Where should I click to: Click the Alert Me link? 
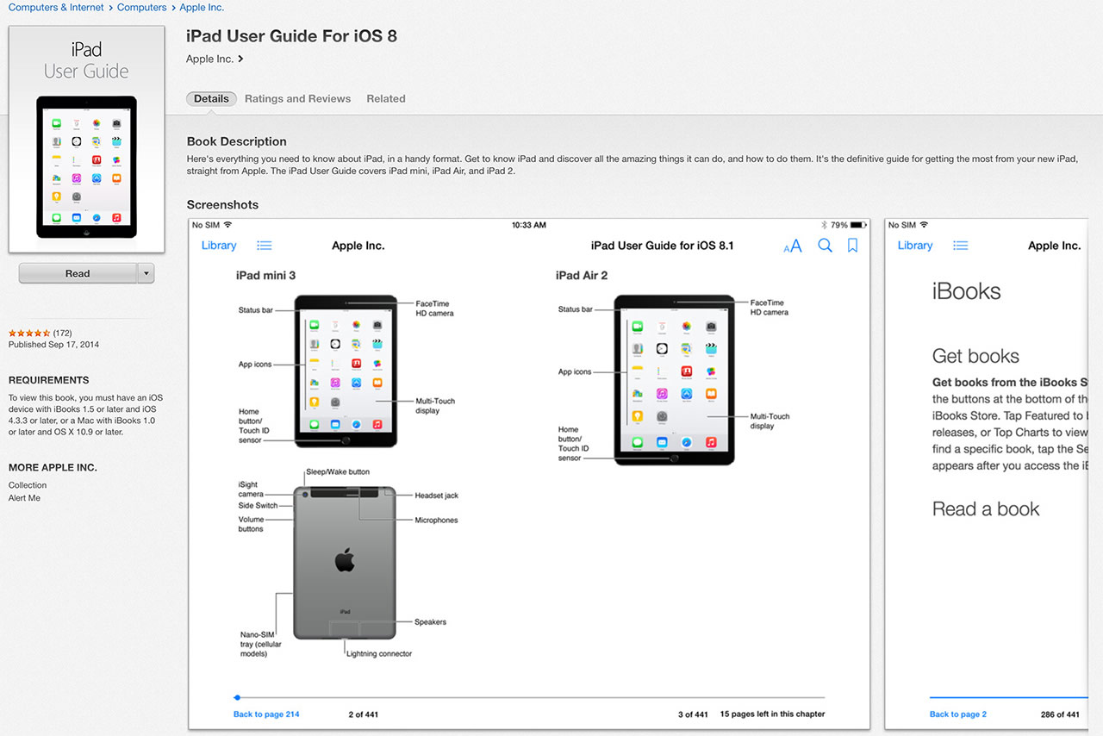coord(24,498)
